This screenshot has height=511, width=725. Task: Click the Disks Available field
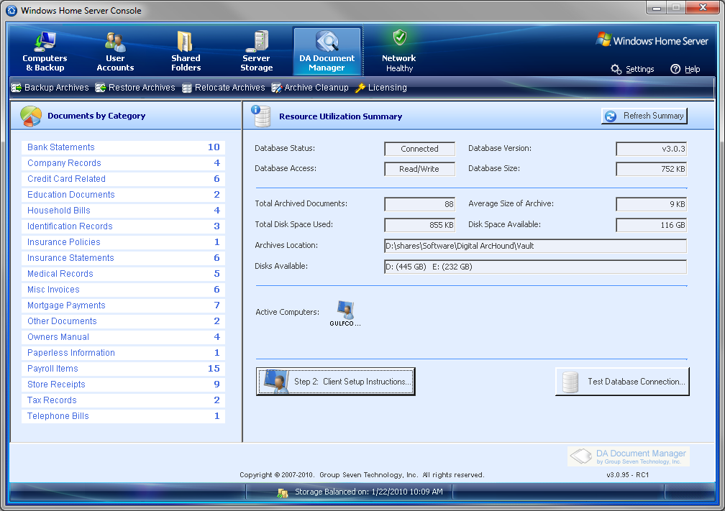535,267
